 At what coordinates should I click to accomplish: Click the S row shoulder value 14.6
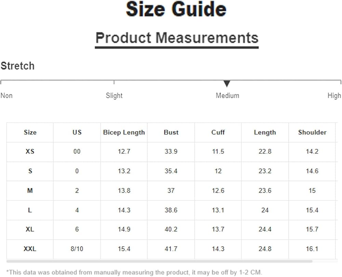click(x=312, y=171)
